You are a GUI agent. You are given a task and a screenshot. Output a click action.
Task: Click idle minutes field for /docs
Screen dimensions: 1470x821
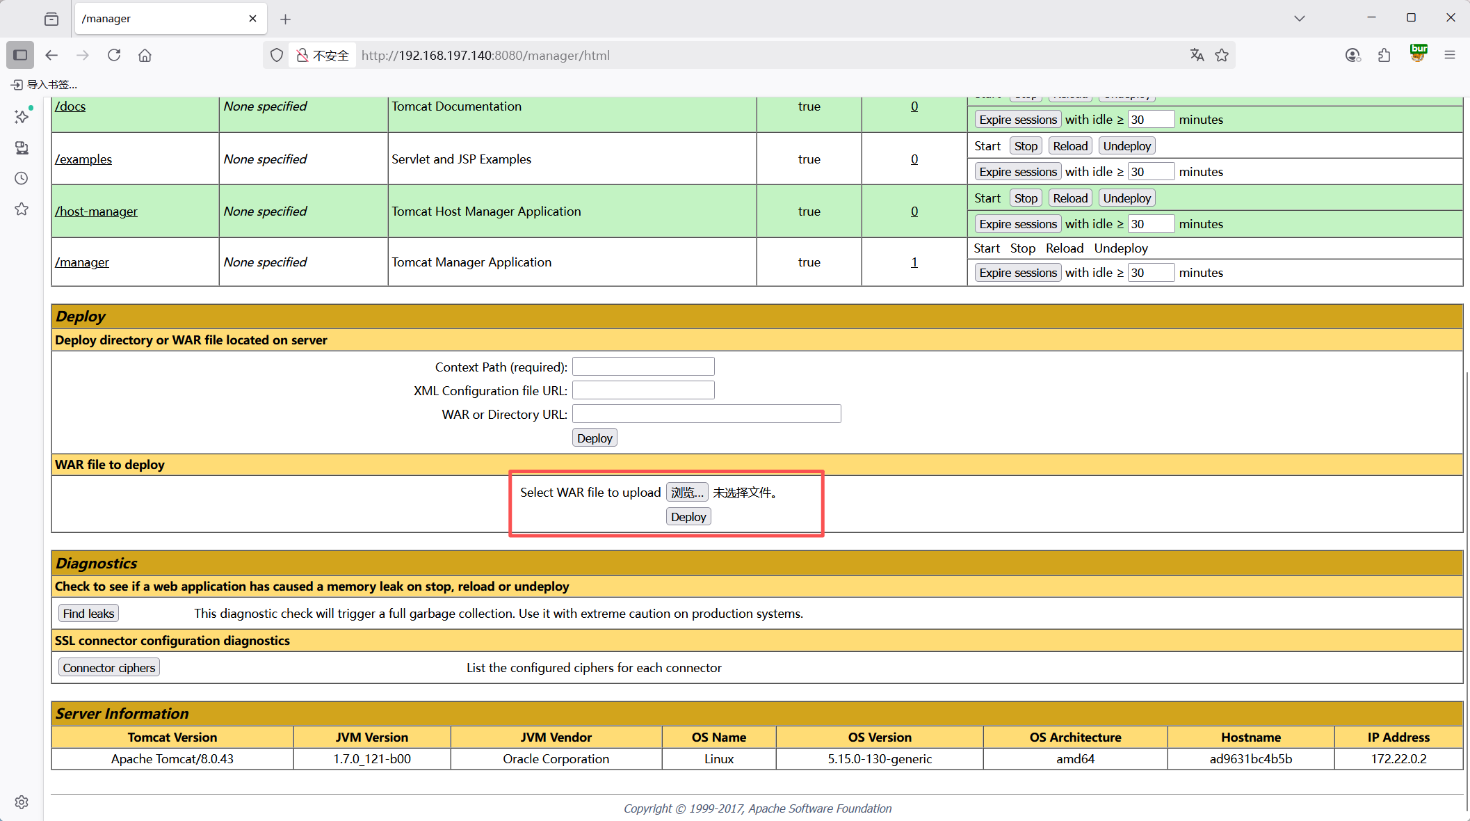pyautogui.click(x=1151, y=120)
